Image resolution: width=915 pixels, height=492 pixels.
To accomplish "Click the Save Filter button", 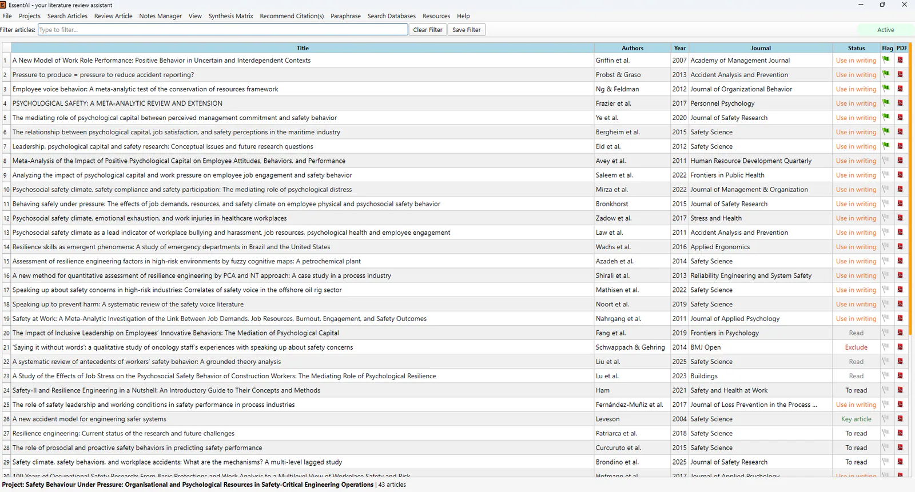I will pos(466,30).
